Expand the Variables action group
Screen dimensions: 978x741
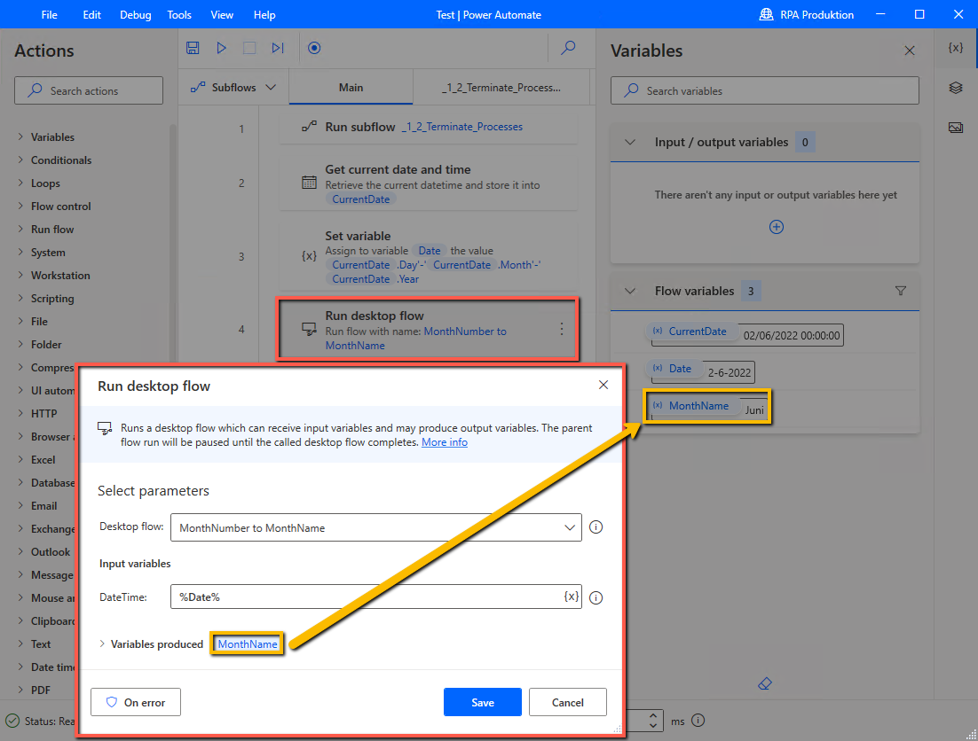click(x=20, y=136)
